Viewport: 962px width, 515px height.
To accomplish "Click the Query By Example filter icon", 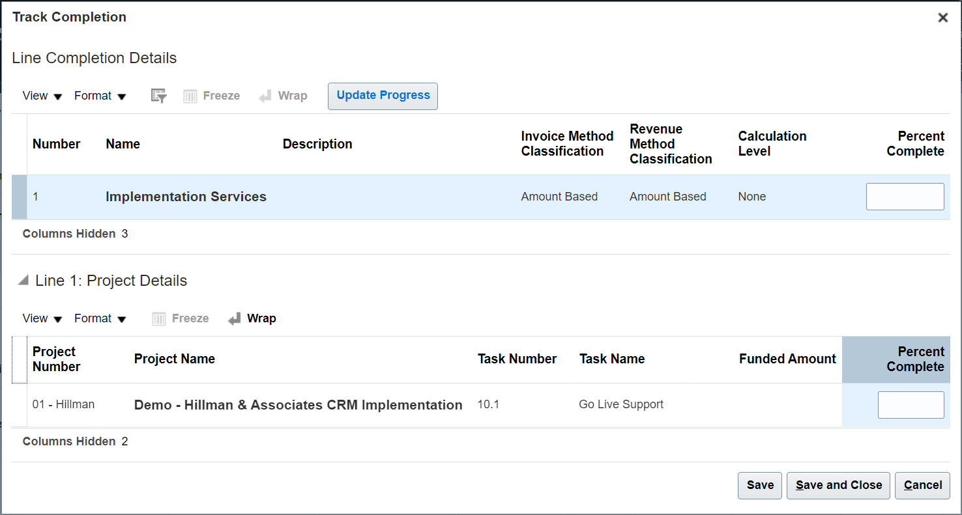I will tap(158, 96).
